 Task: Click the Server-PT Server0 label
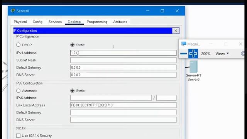click(x=193, y=77)
